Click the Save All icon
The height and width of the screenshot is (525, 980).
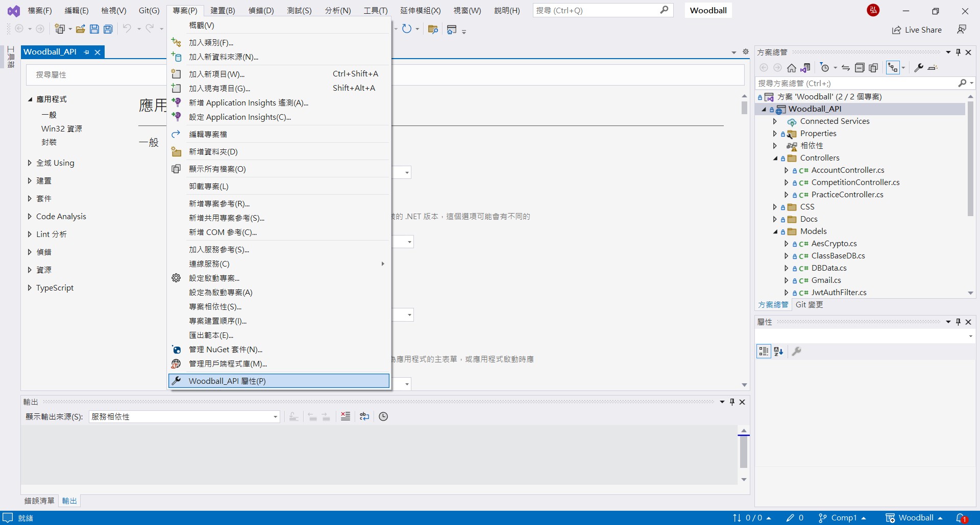point(108,29)
